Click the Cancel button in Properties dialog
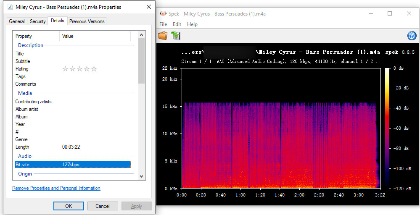The height and width of the screenshot is (215, 420). click(x=103, y=206)
